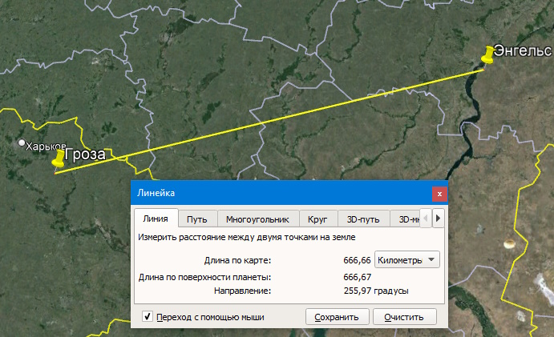
Task: Open the 3D-путь tab
Action: coord(363,219)
